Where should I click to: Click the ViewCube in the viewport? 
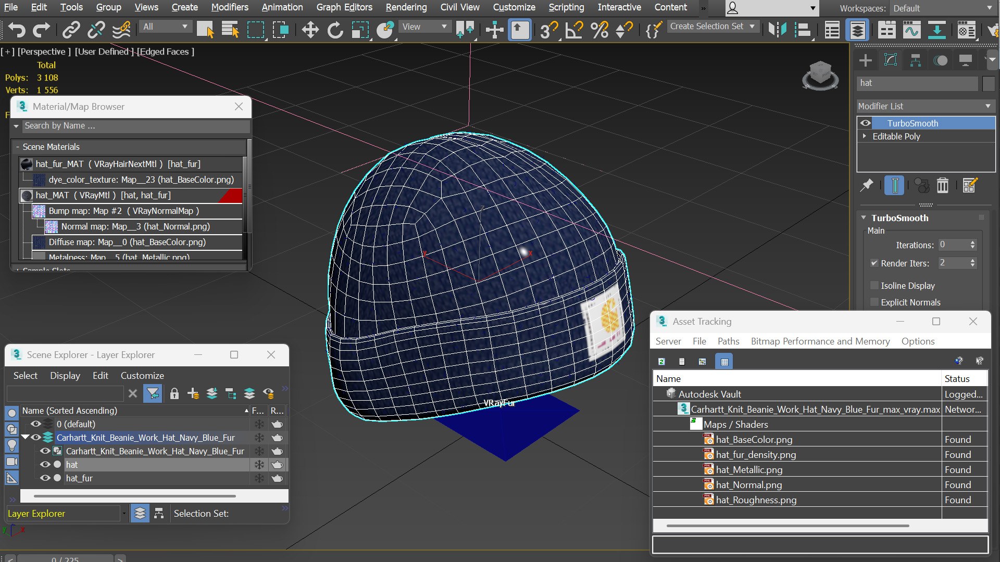coord(820,75)
